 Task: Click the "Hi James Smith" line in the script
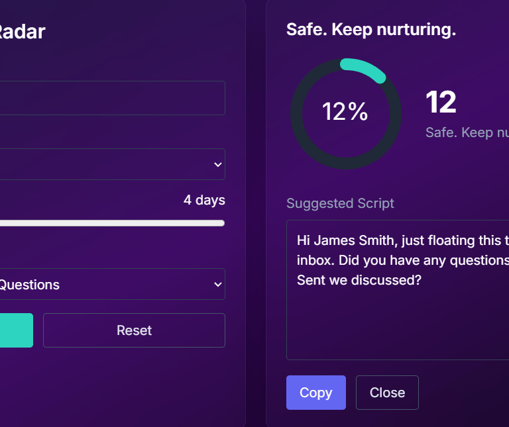(x=398, y=240)
